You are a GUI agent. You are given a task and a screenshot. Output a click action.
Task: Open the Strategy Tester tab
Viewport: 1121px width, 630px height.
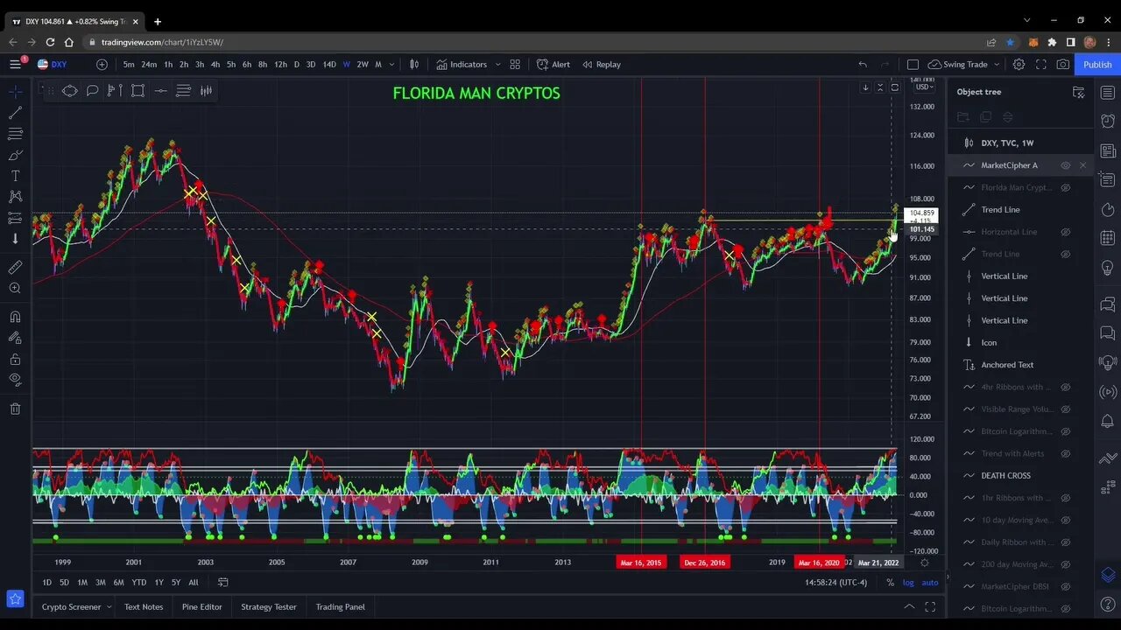tap(269, 606)
